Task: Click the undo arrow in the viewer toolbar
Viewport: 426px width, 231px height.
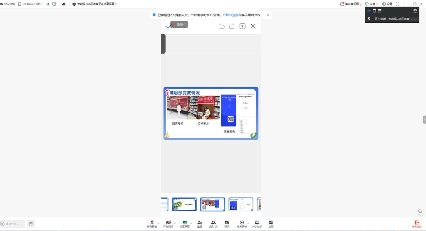Action: (x=222, y=26)
